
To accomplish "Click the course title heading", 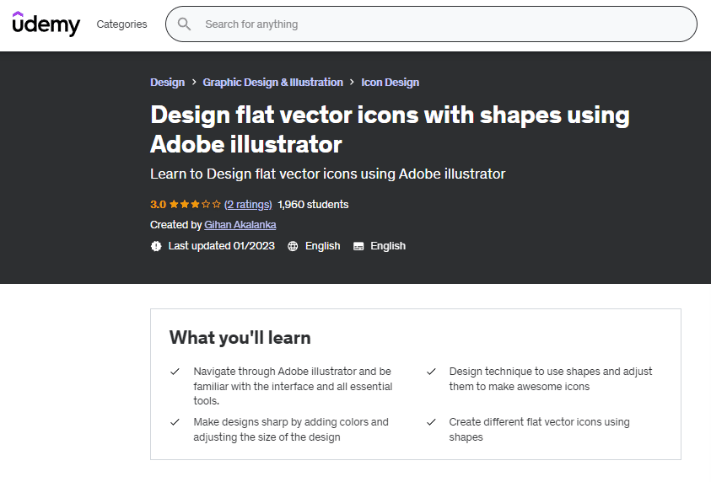I will 390,129.
